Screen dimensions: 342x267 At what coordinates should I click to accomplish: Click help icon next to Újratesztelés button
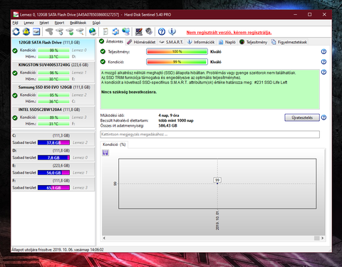323,117
